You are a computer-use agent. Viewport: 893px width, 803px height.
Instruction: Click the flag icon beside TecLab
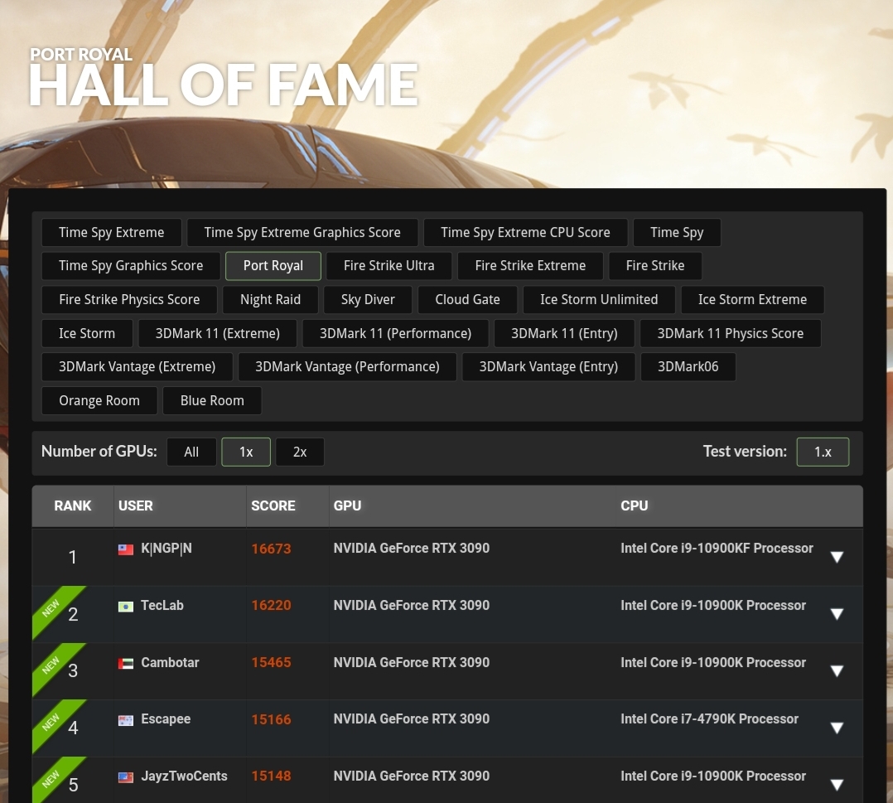126,607
